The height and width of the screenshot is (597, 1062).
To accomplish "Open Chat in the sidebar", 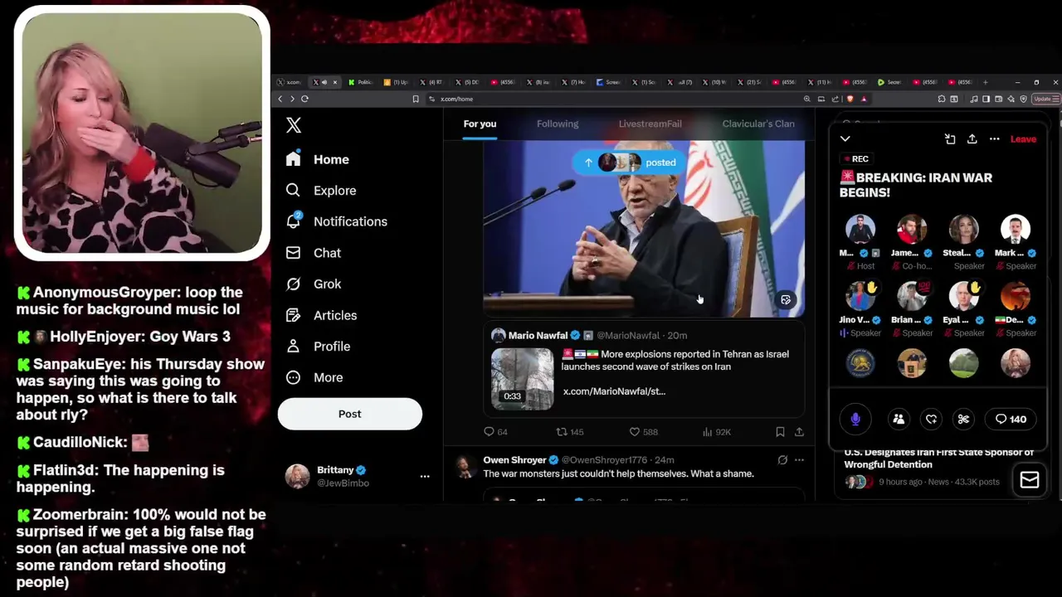I will [314, 253].
